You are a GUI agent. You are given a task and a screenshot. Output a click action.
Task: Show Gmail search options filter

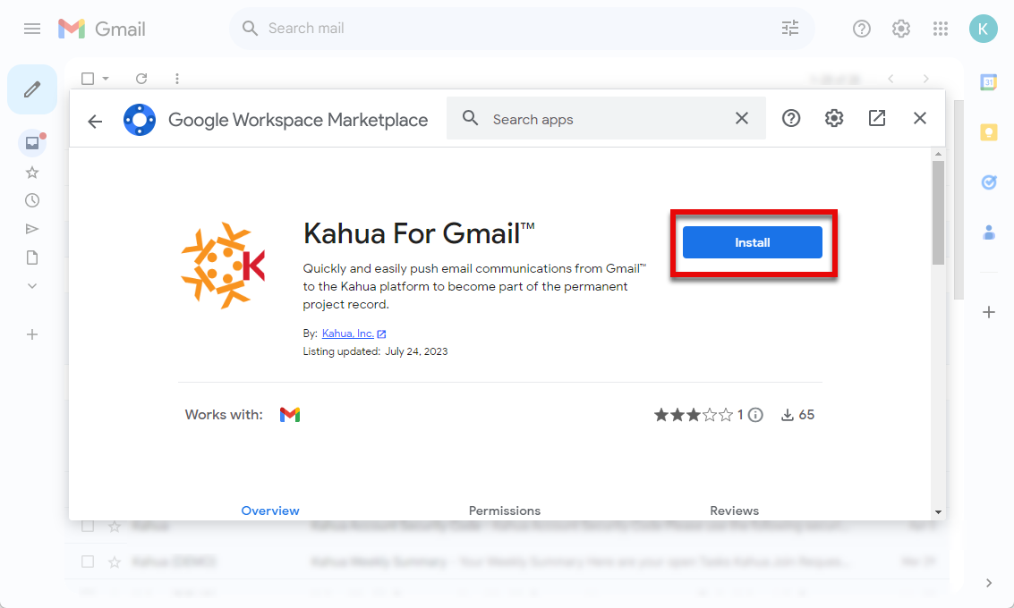click(x=790, y=29)
